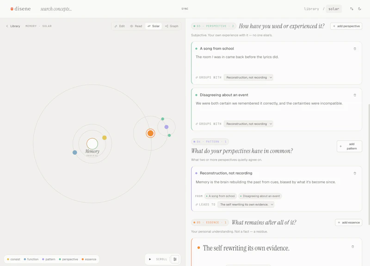
Task: Toggle the pattern legend filter
Action: [49, 259]
